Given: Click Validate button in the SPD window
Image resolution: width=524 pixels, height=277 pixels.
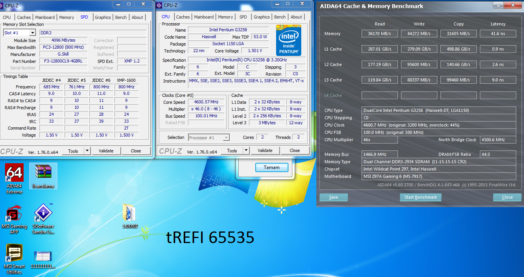Looking at the screenshot, I should pos(106,151).
